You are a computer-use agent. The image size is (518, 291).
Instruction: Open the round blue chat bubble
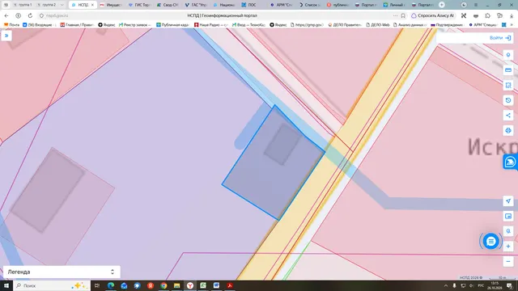click(490, 241)
